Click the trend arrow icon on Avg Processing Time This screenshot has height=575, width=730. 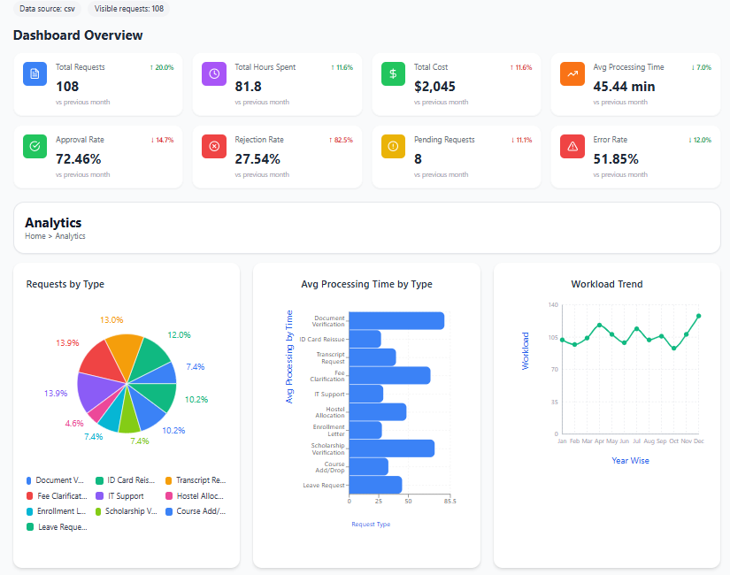click(572, 73)
